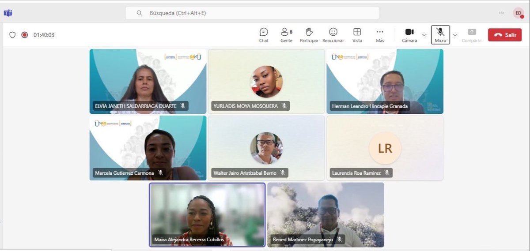Unmute using the Micro button
Image resolution: width=530 pixels, height=251 pixels.
point(440,35)
